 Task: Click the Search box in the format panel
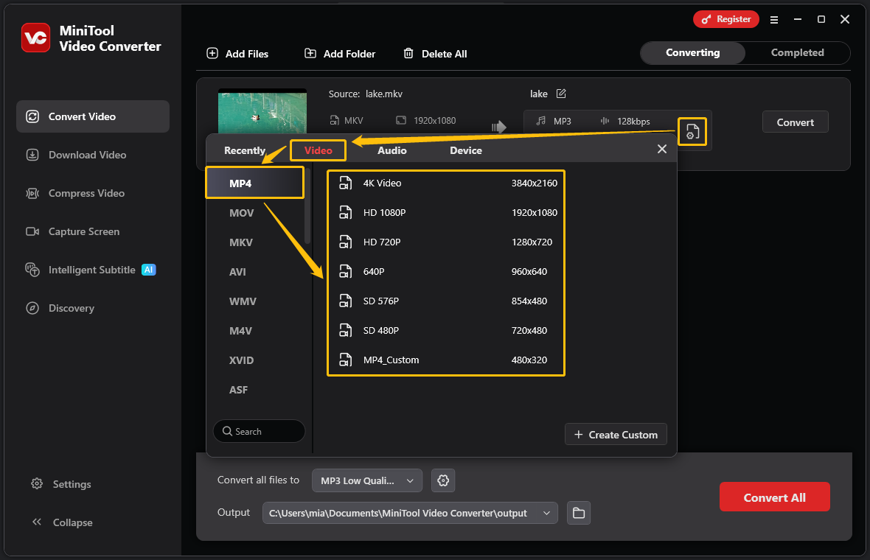259,431
